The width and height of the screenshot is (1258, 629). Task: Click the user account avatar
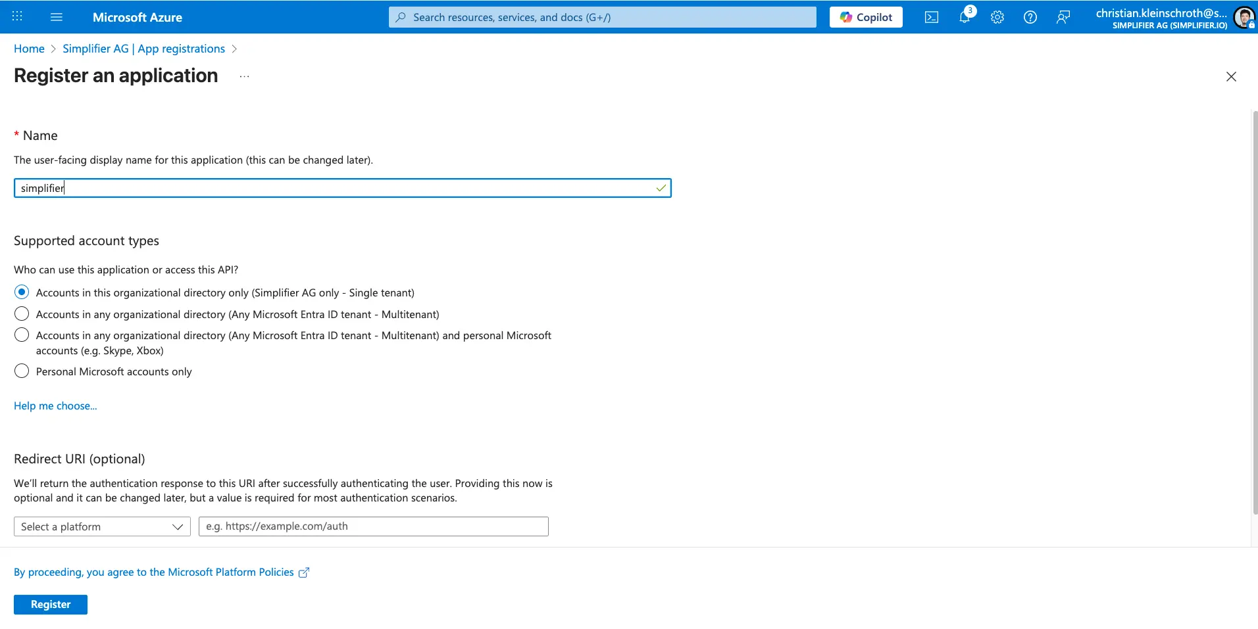point(1244,17)
